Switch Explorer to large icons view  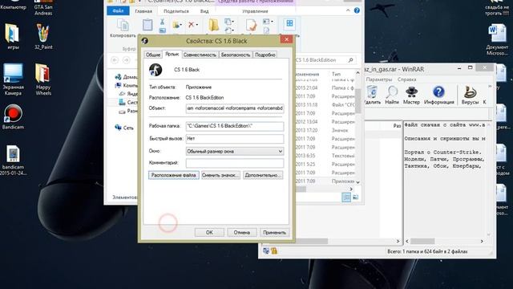(x=355, y=197)
